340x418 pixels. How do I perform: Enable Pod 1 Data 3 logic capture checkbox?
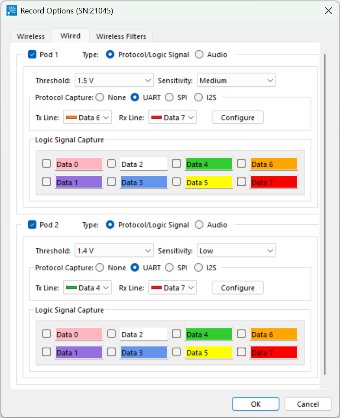tap(111, 181)
